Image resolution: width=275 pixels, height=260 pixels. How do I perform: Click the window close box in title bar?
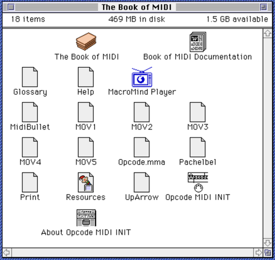pos(11,7)
